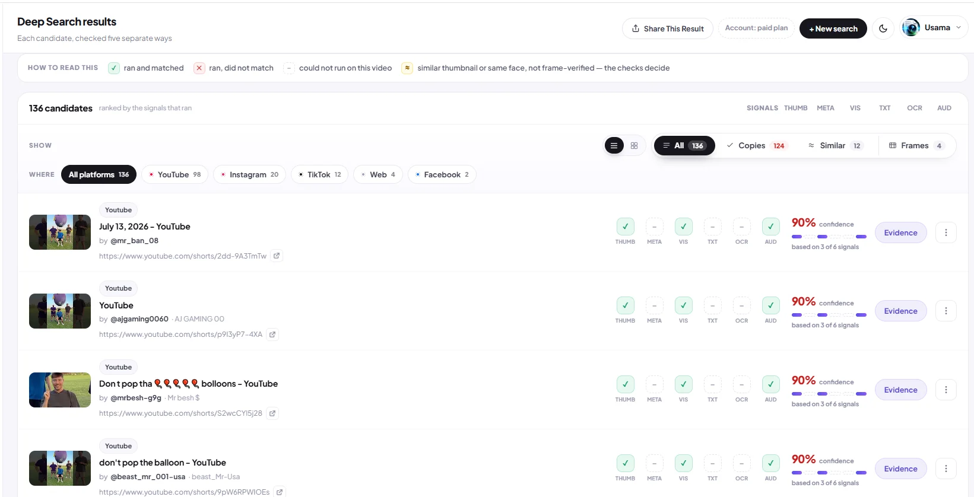Click THUMB check icon in July 13 row
The height and width of the screenshot is (497, 974).
[625, 227]
